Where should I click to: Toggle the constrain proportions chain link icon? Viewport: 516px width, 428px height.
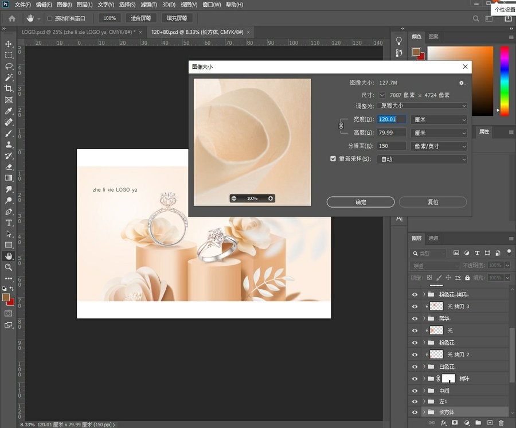point(341,126)
